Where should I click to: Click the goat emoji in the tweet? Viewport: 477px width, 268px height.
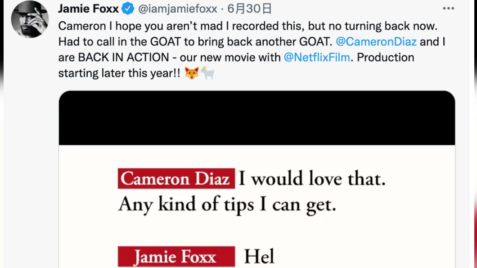(x=207, y=73)
